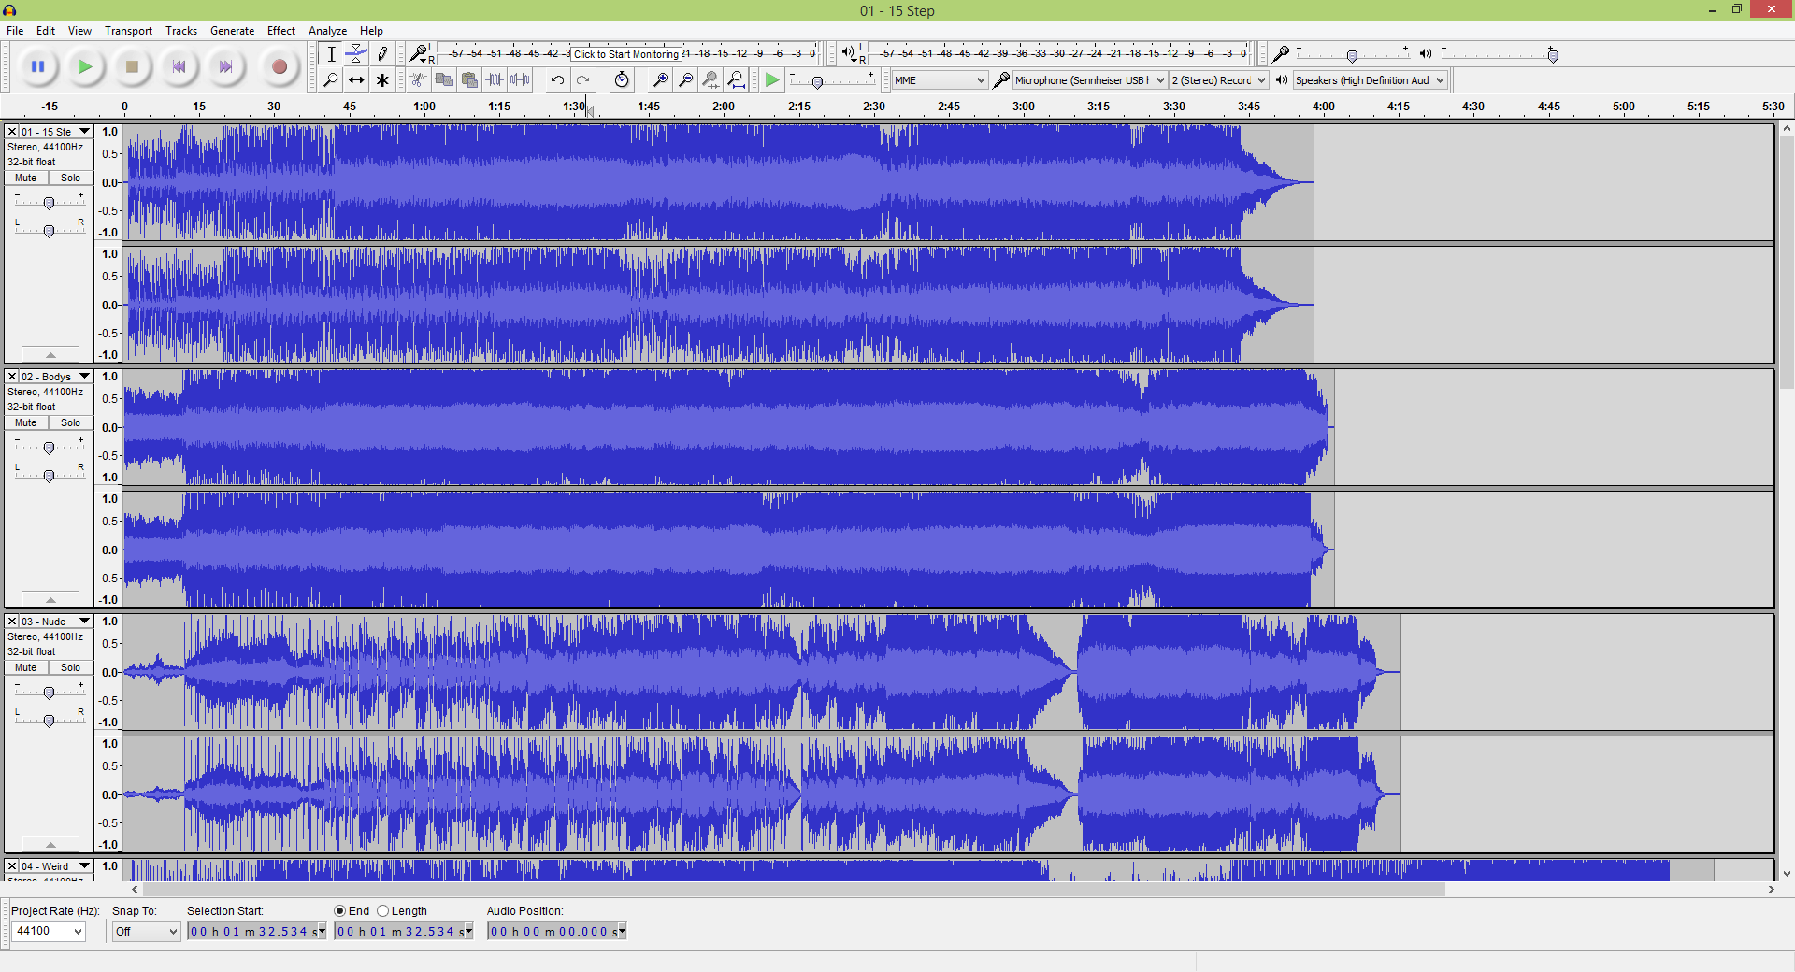The width and height of the screenshot is (1795, 972).
Task: Open the 03 - Nude track menu arrow
Action: pyautogui.click(x=84, y=622)
